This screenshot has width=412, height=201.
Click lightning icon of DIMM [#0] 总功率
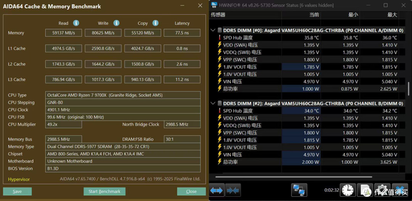[220, 88]
